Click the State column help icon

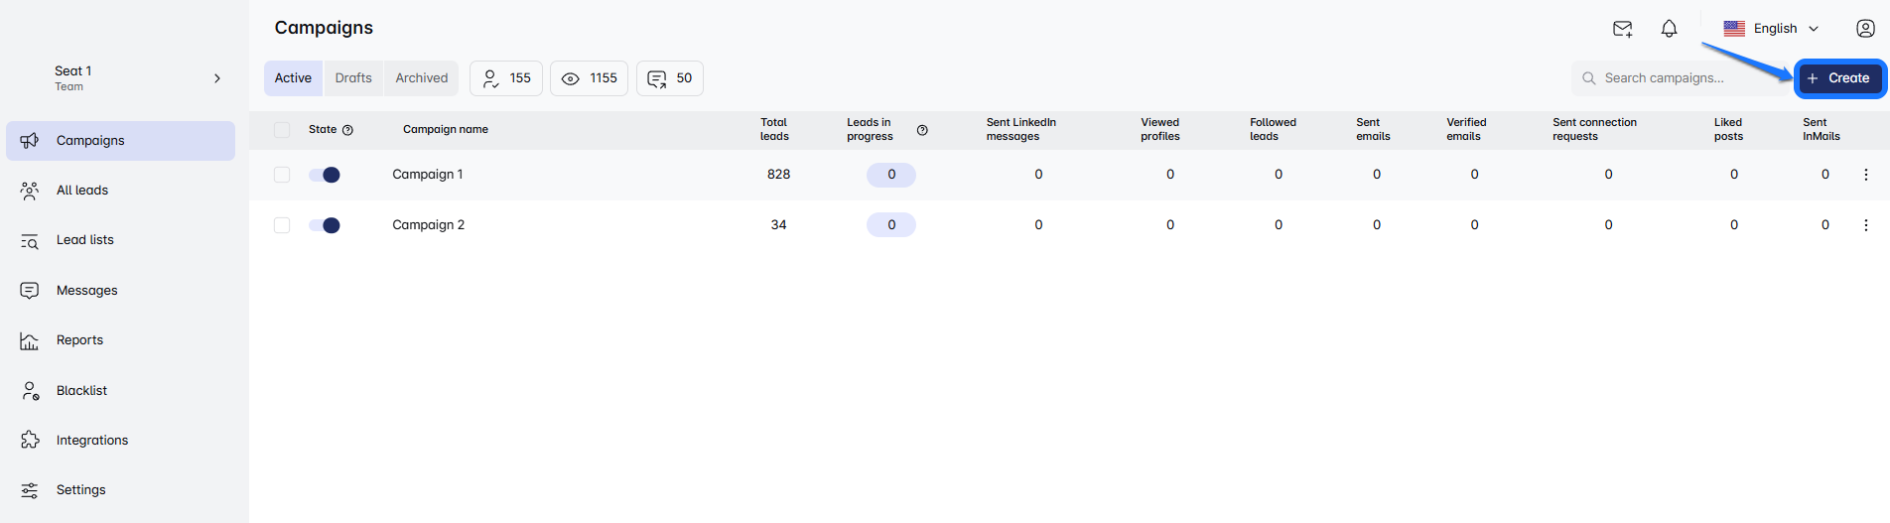[347, 130]
